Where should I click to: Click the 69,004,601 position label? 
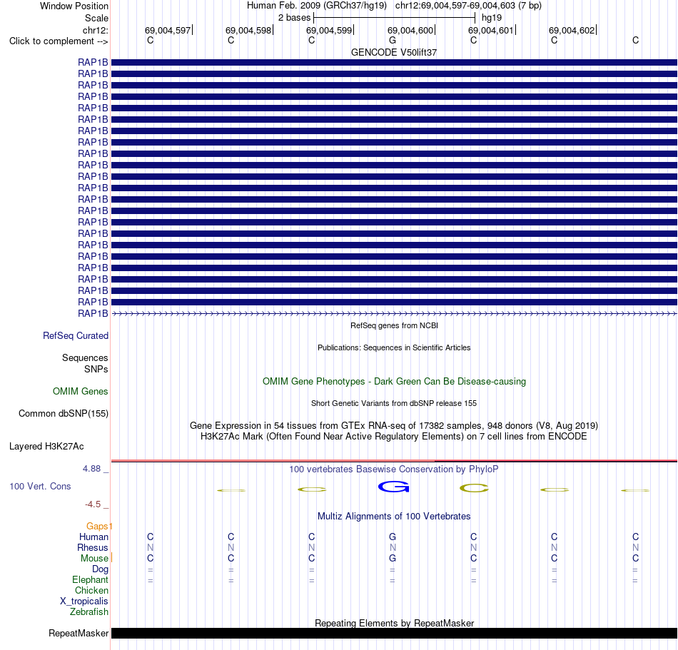tap(491, 30)
